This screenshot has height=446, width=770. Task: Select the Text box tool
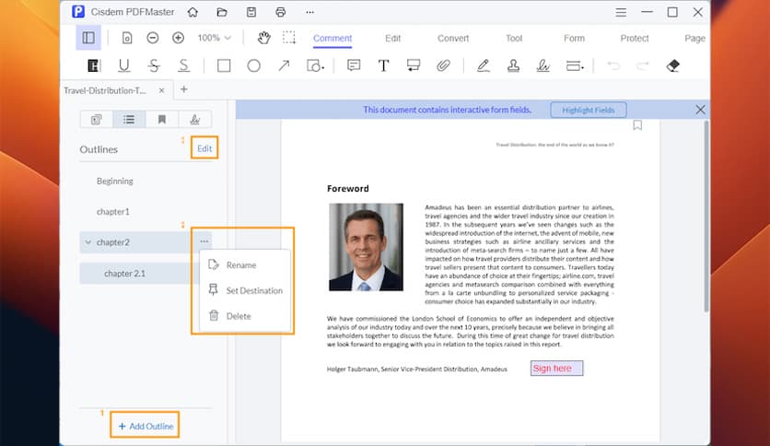[383, 65]
